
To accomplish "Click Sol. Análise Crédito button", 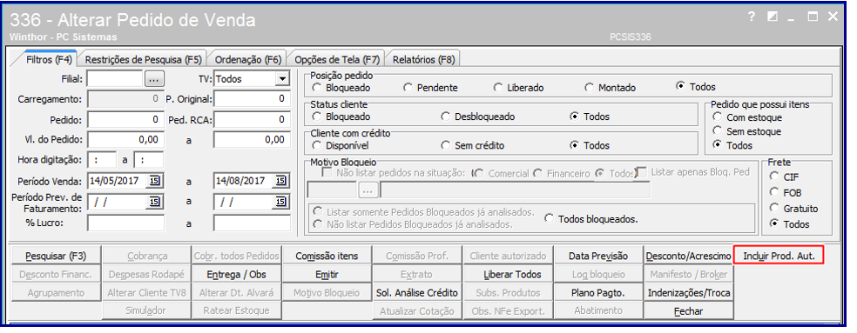I will (x=417, y=293).
